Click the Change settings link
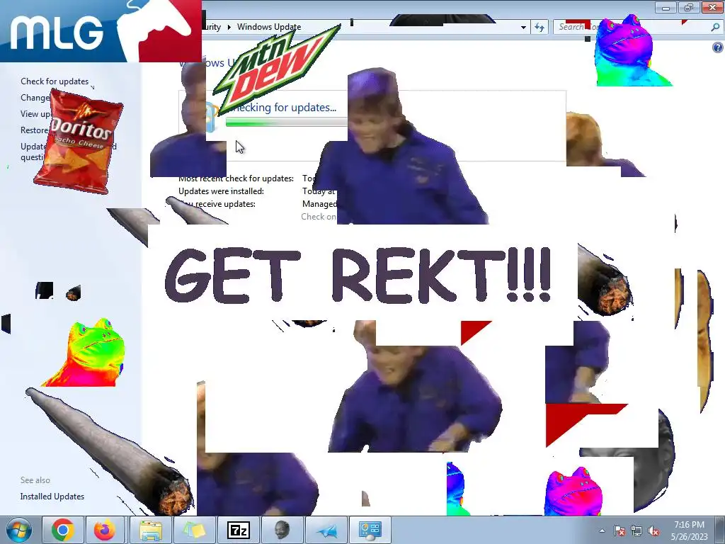 35,98
